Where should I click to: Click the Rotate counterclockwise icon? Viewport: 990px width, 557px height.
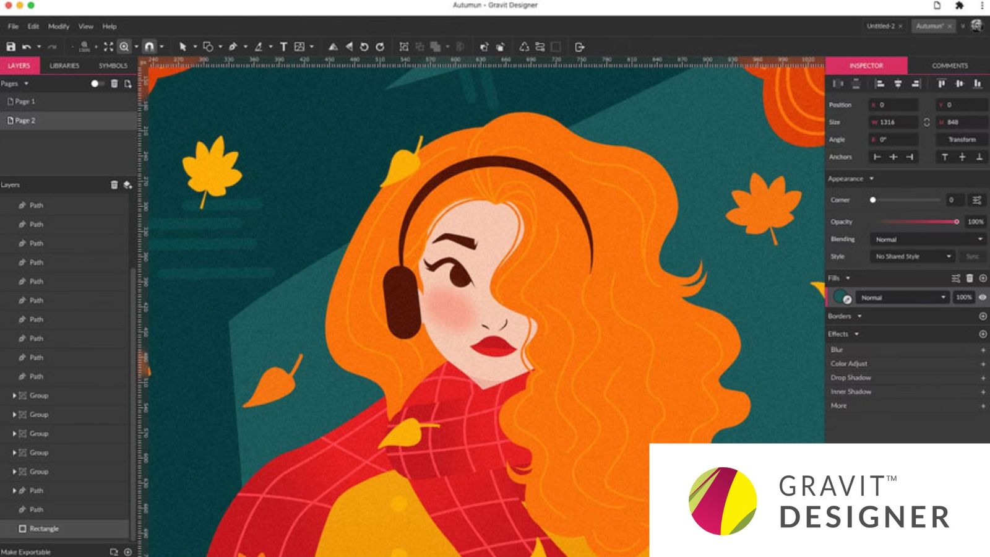[x=364, y=45]
